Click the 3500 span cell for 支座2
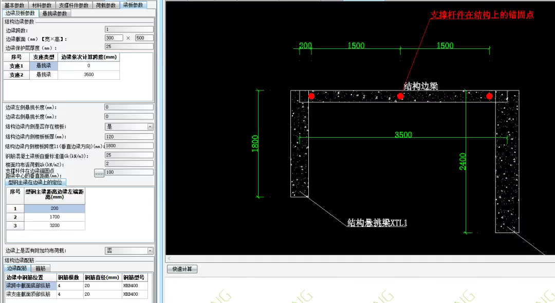This screenshot has width=555, height=303. (88, 75)
